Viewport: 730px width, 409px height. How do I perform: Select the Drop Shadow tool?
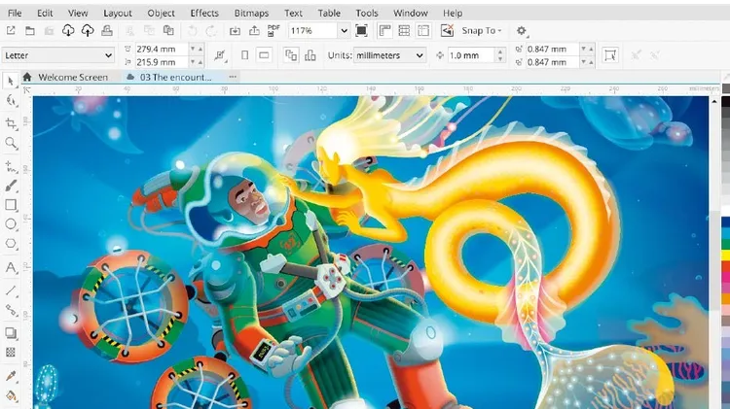pyautogui.click(x=11, y=333)
